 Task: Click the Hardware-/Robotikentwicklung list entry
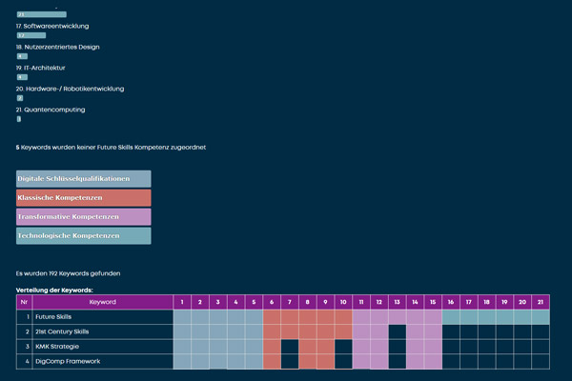coord(70,89)
